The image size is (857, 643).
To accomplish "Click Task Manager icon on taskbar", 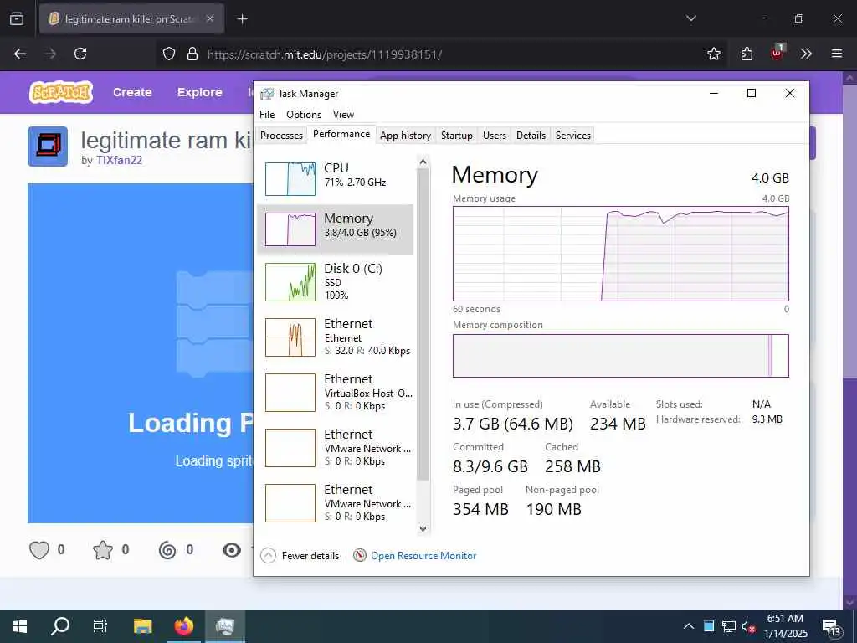I will point(225,626).
